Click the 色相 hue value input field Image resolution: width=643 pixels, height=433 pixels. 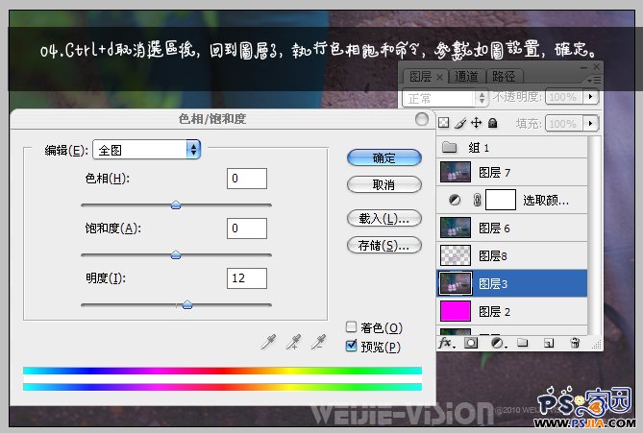[246, 179]
